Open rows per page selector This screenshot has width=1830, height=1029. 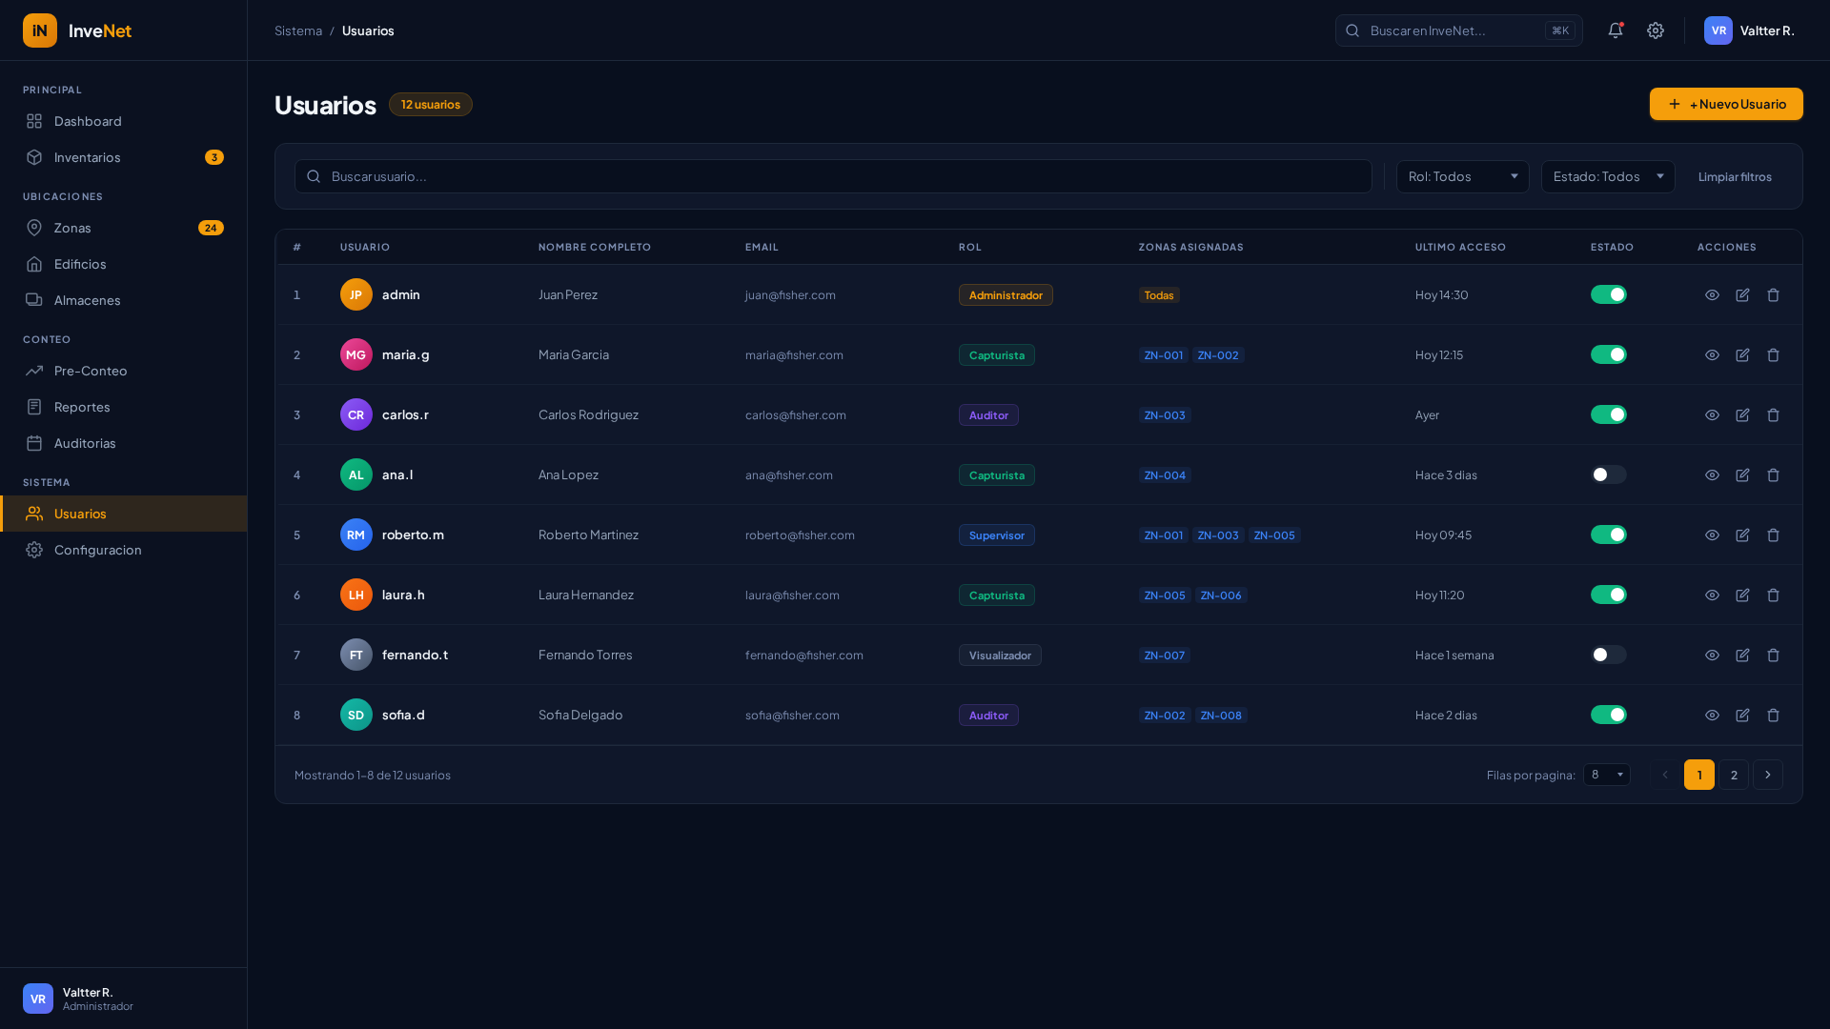pos(1606,775)
